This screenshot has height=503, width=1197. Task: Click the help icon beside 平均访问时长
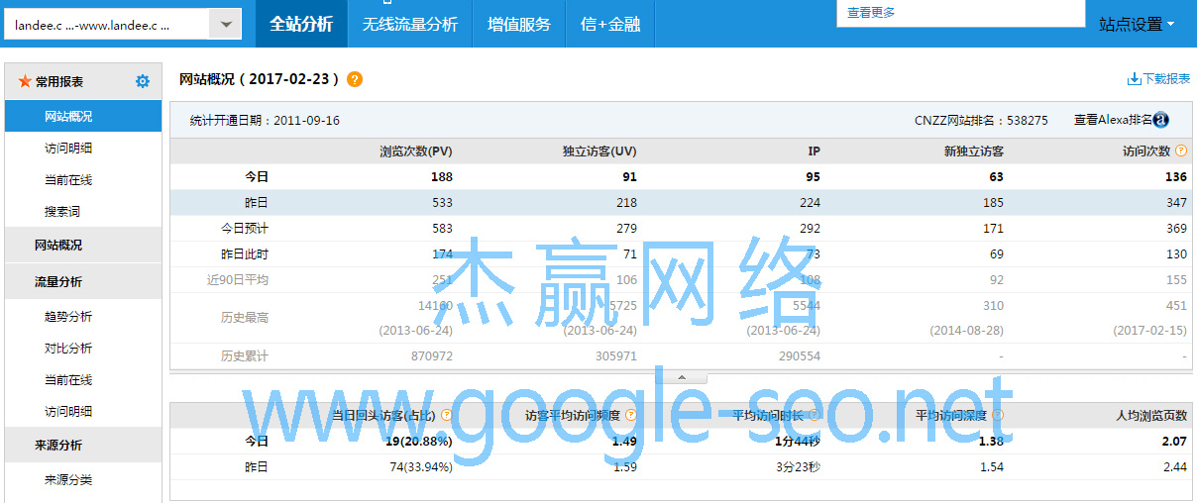[x=814, y=416]
